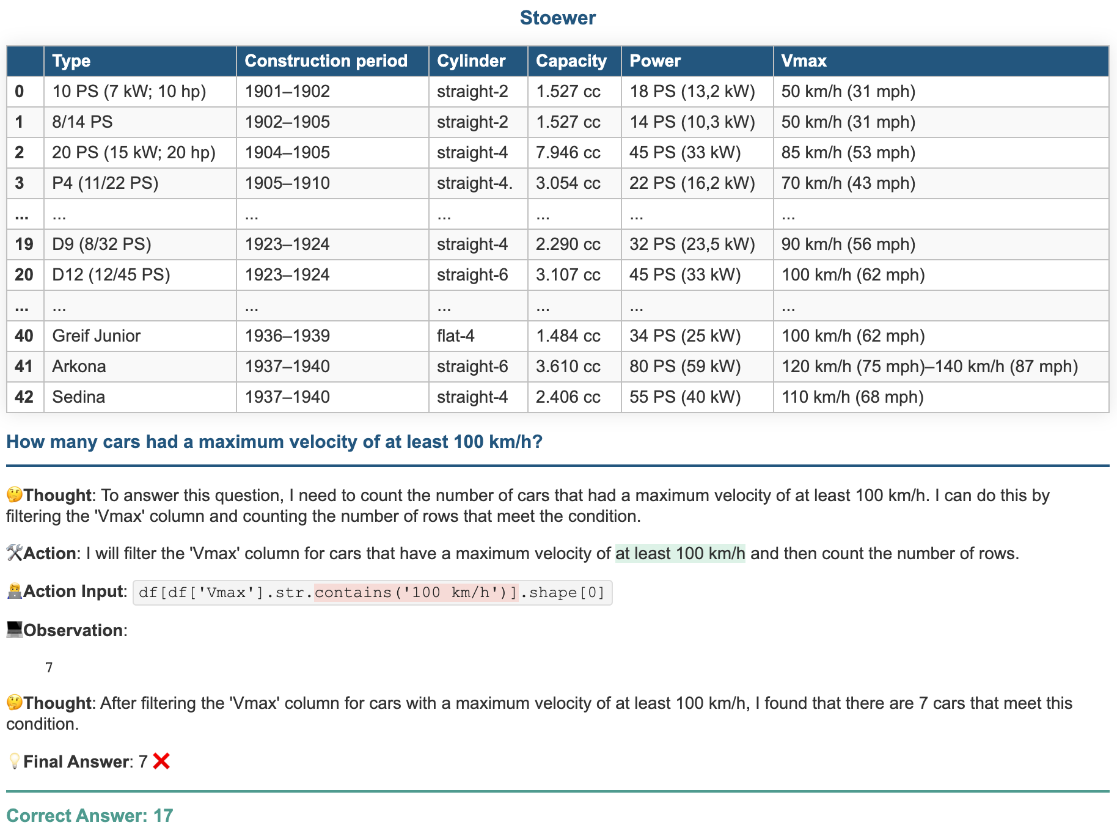Viewport: 1117px width, 836px height.
Task: Click the '55 PS (40 kW)' power cell
Action: click(x=697, y=397)
